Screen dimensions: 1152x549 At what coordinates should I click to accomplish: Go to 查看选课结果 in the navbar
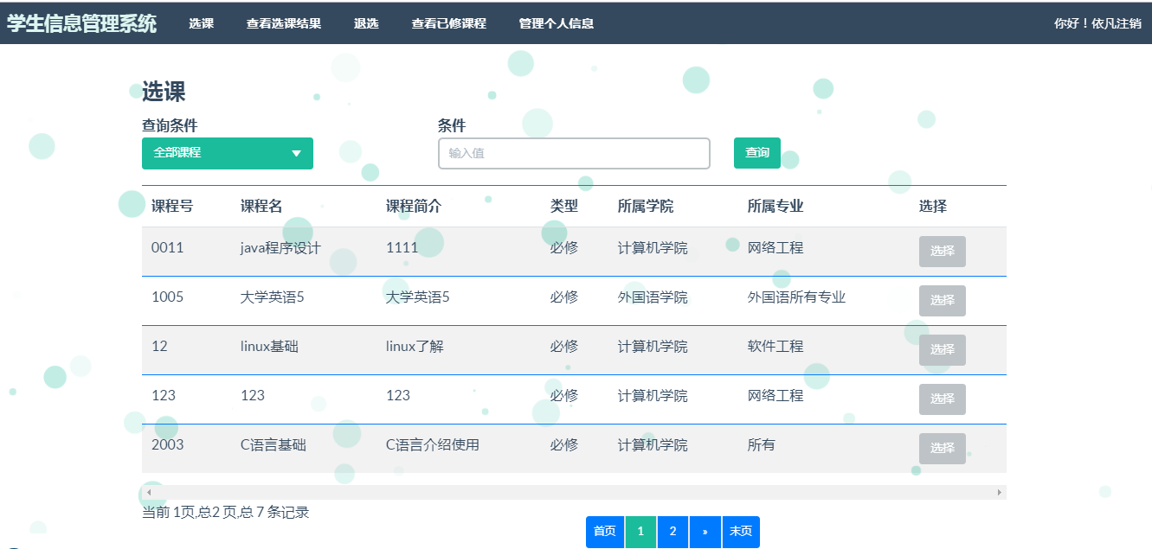(x=283, y=23)
